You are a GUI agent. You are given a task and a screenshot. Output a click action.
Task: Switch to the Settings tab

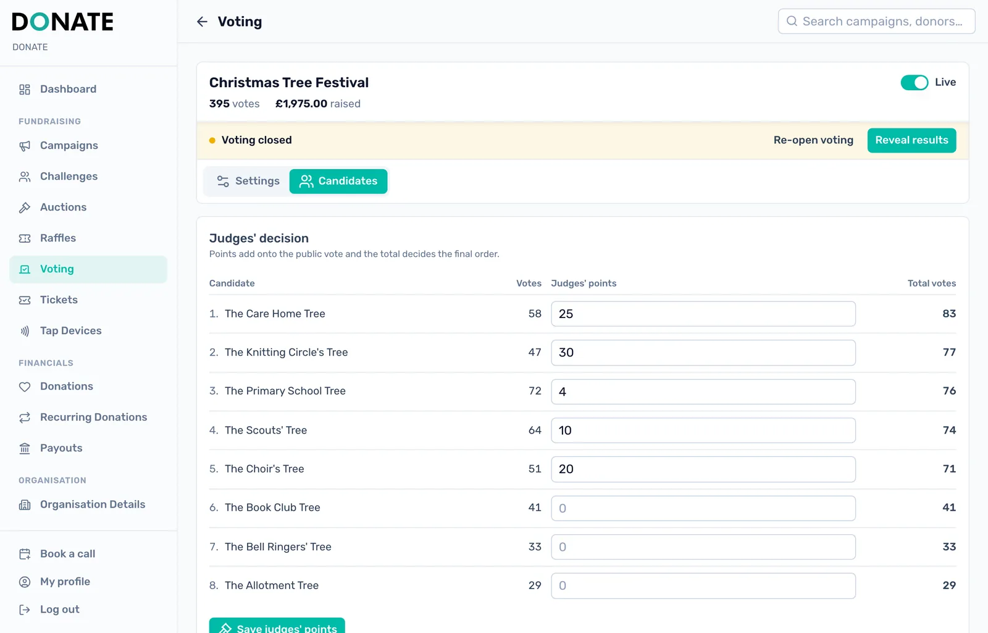pos(248,181)
